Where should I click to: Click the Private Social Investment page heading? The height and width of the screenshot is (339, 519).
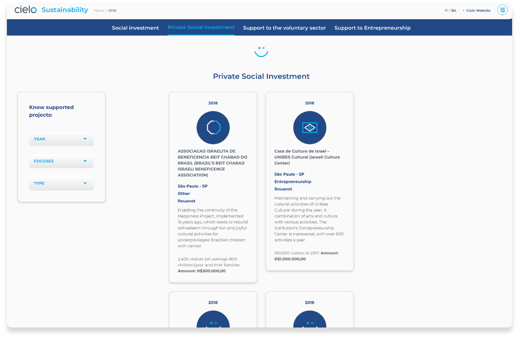point(261,76)
